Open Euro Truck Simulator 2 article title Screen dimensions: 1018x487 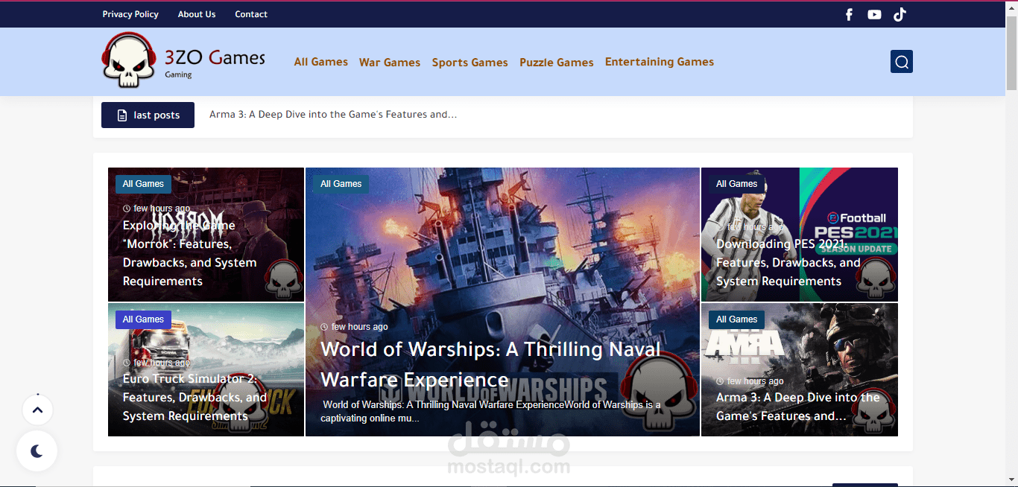coord(195,398)
